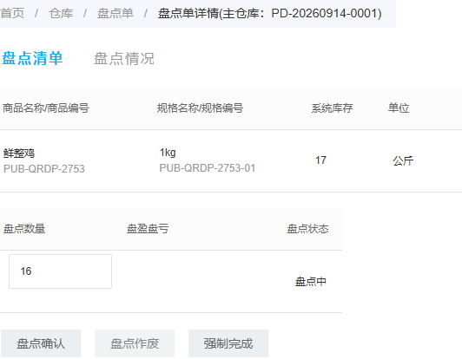This screenshot has height=359, width=462.
Task: Click the 强制完成 button
Action: point(228,343)
